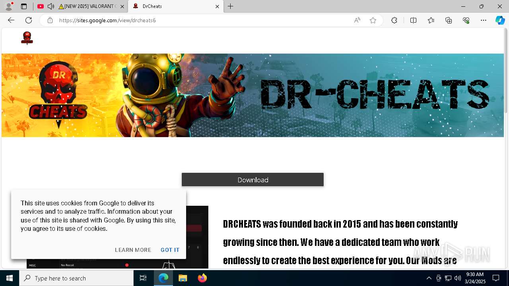Click the taskbar search box
Image resolution: width=509 pixels, height=286 pixels.
[x=76, y=278]
